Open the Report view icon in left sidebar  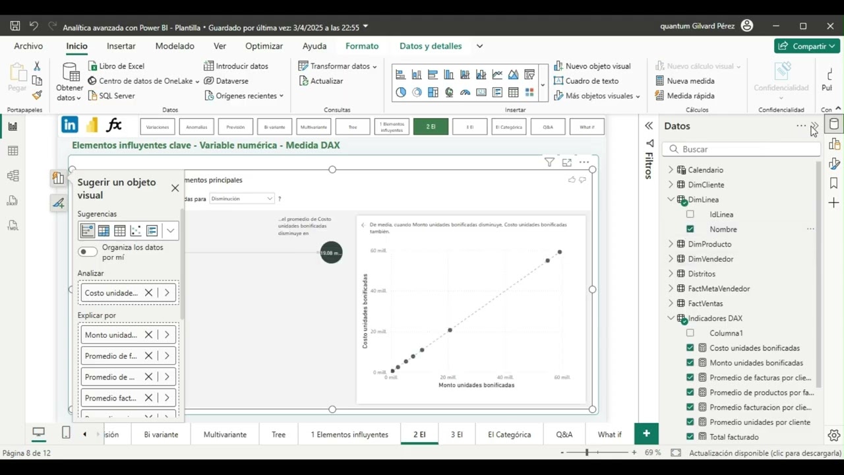coord(13,126)
